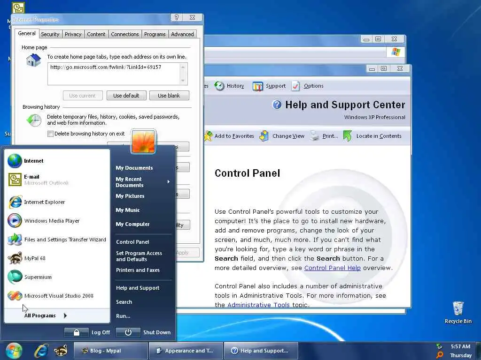Click the user account flower picture

(x=143, y=142)
